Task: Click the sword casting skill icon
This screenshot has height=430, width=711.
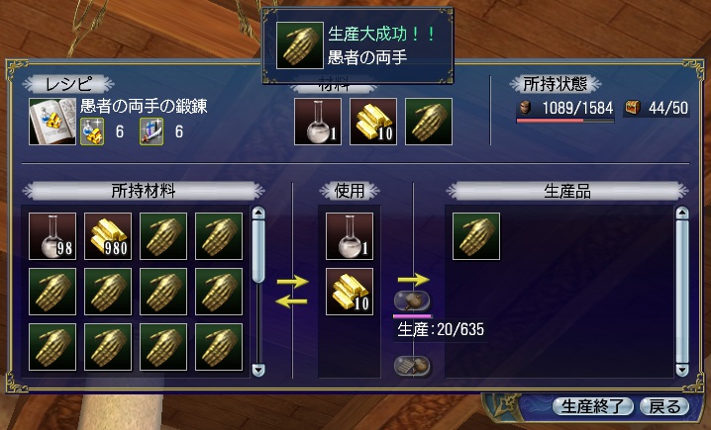Action: tap(152, 131)
